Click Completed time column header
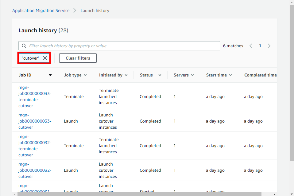The width and height of the screenshot is (294, 196). pos(260,75)
